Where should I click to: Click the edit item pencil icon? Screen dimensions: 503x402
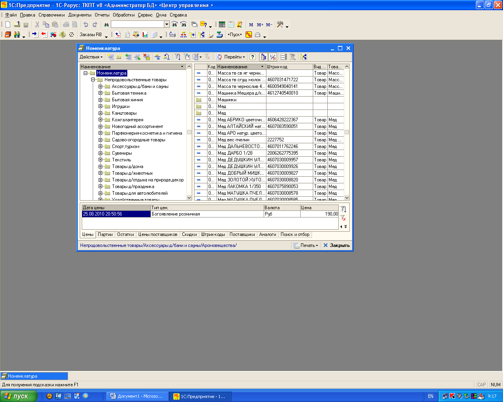click(138, 57)
